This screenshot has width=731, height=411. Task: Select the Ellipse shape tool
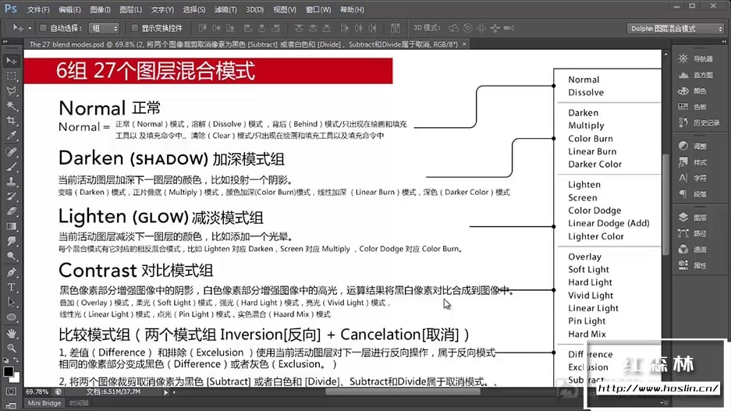11,317
